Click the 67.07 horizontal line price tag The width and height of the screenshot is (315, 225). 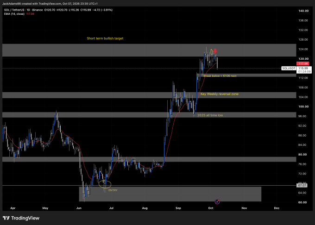tap(302, 185)
